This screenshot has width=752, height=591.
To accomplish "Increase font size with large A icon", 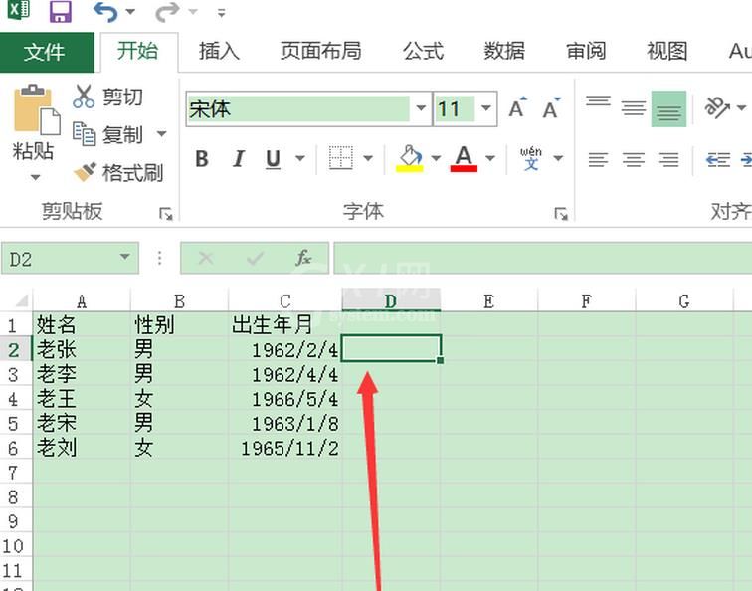I will (517, 108).
